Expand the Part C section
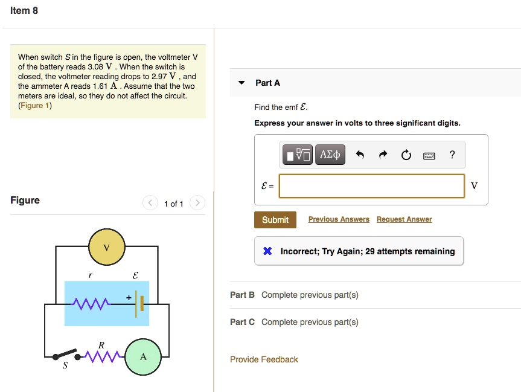The image size is (521, 392). tap(294, 322)
